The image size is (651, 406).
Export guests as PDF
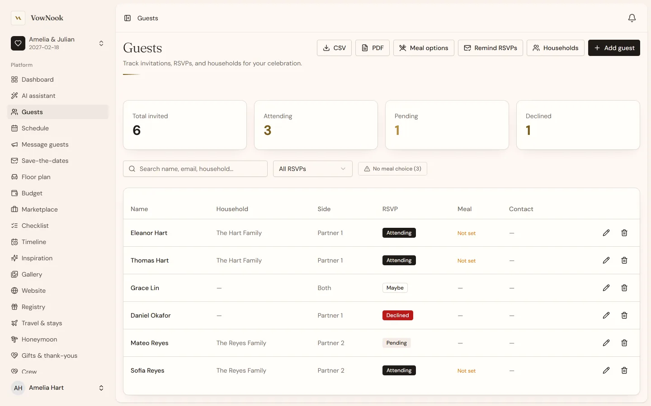pyautogui.click(x=373, y=48)
